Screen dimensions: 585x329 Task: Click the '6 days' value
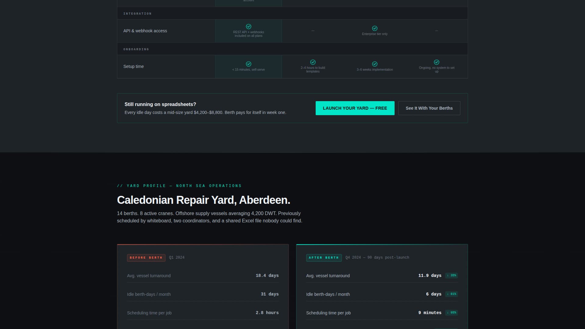tap(434, 294)
